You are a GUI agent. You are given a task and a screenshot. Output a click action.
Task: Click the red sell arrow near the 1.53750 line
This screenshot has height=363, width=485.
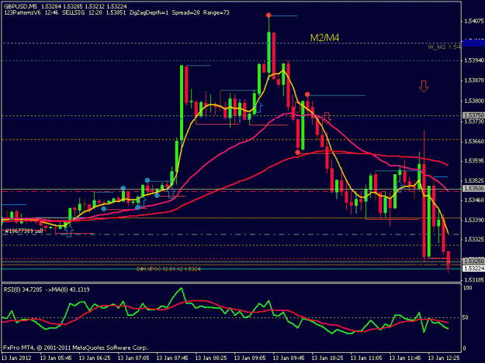click(327, 117)
